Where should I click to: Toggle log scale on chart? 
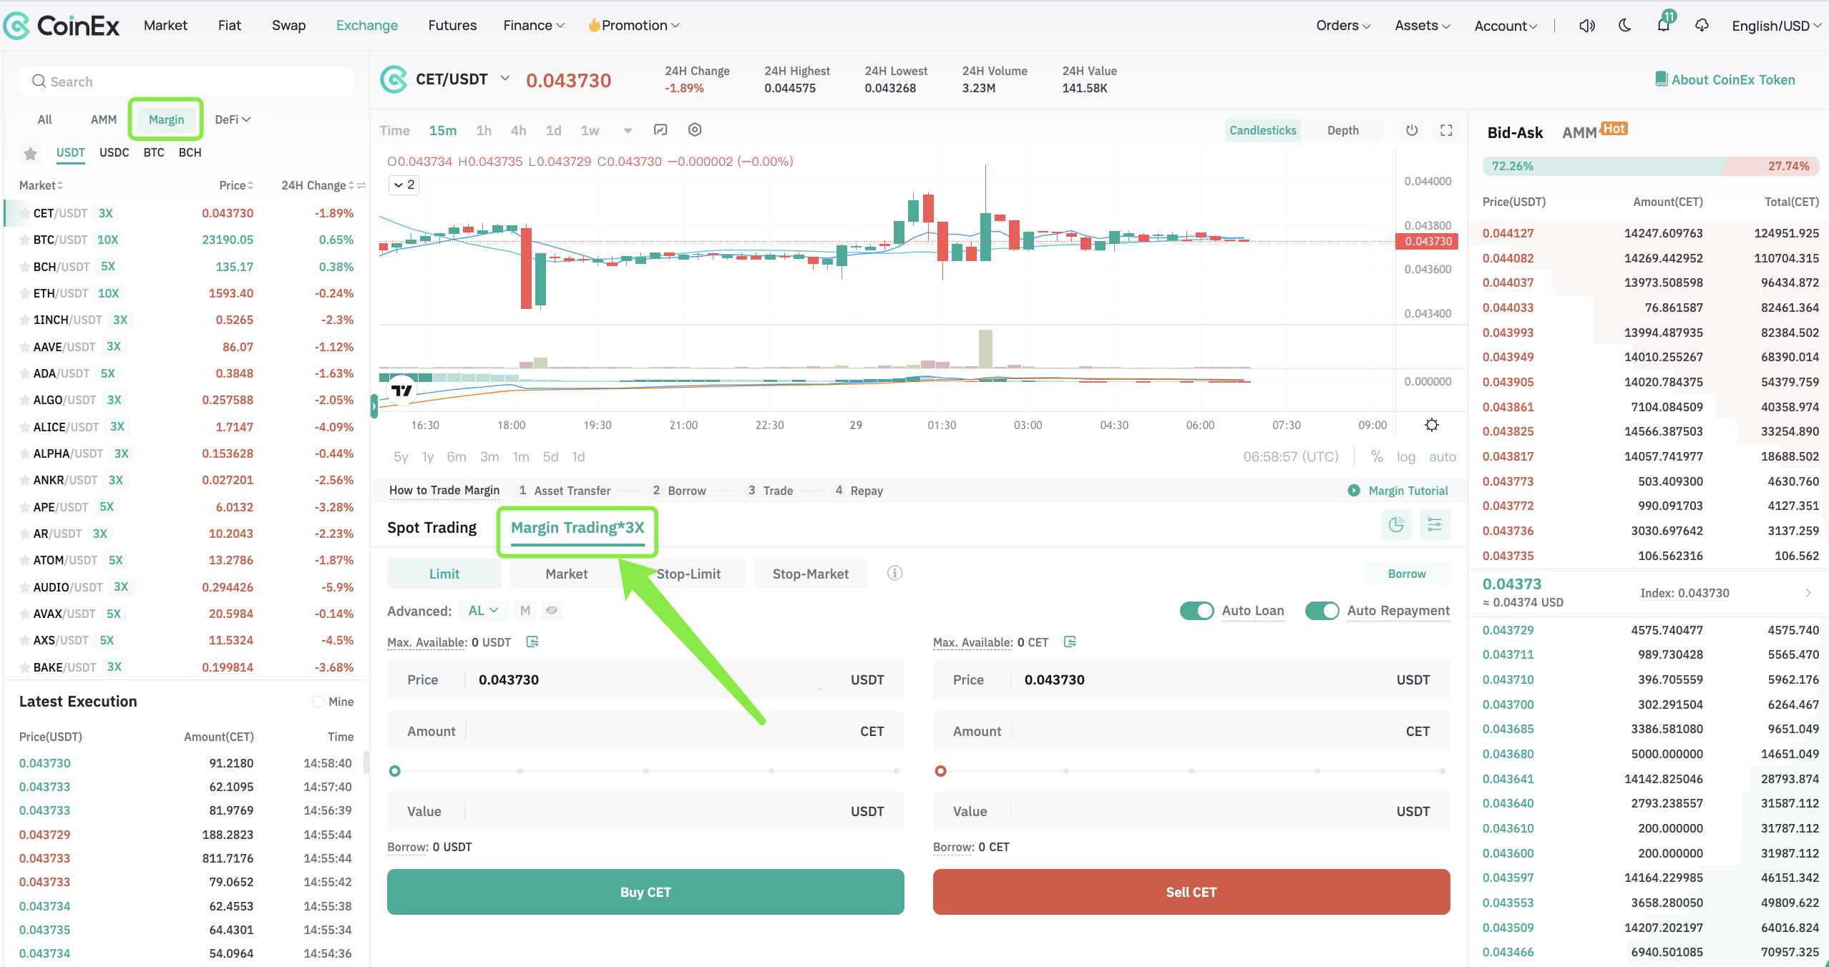(1405, 456)
